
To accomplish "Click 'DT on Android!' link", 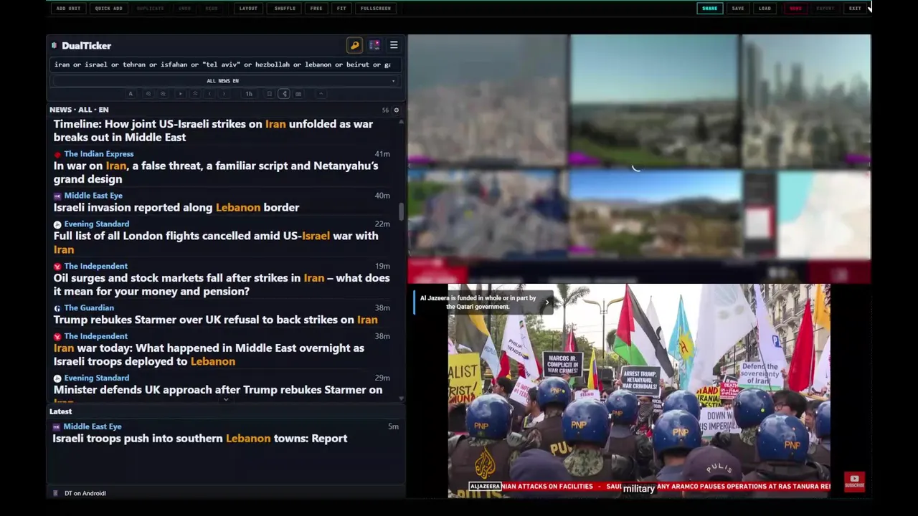I will point(85,493).
